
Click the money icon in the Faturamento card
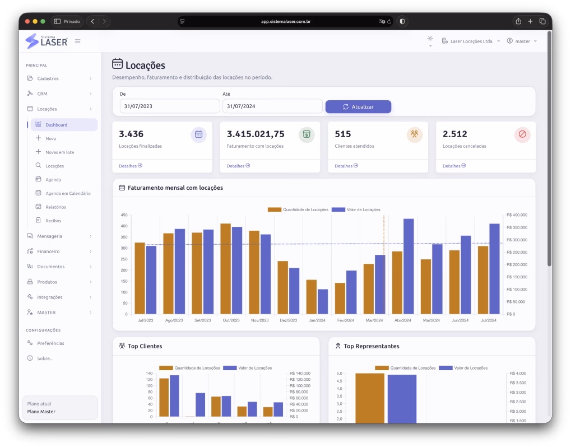pyautogui.click(x=307, y=134)
